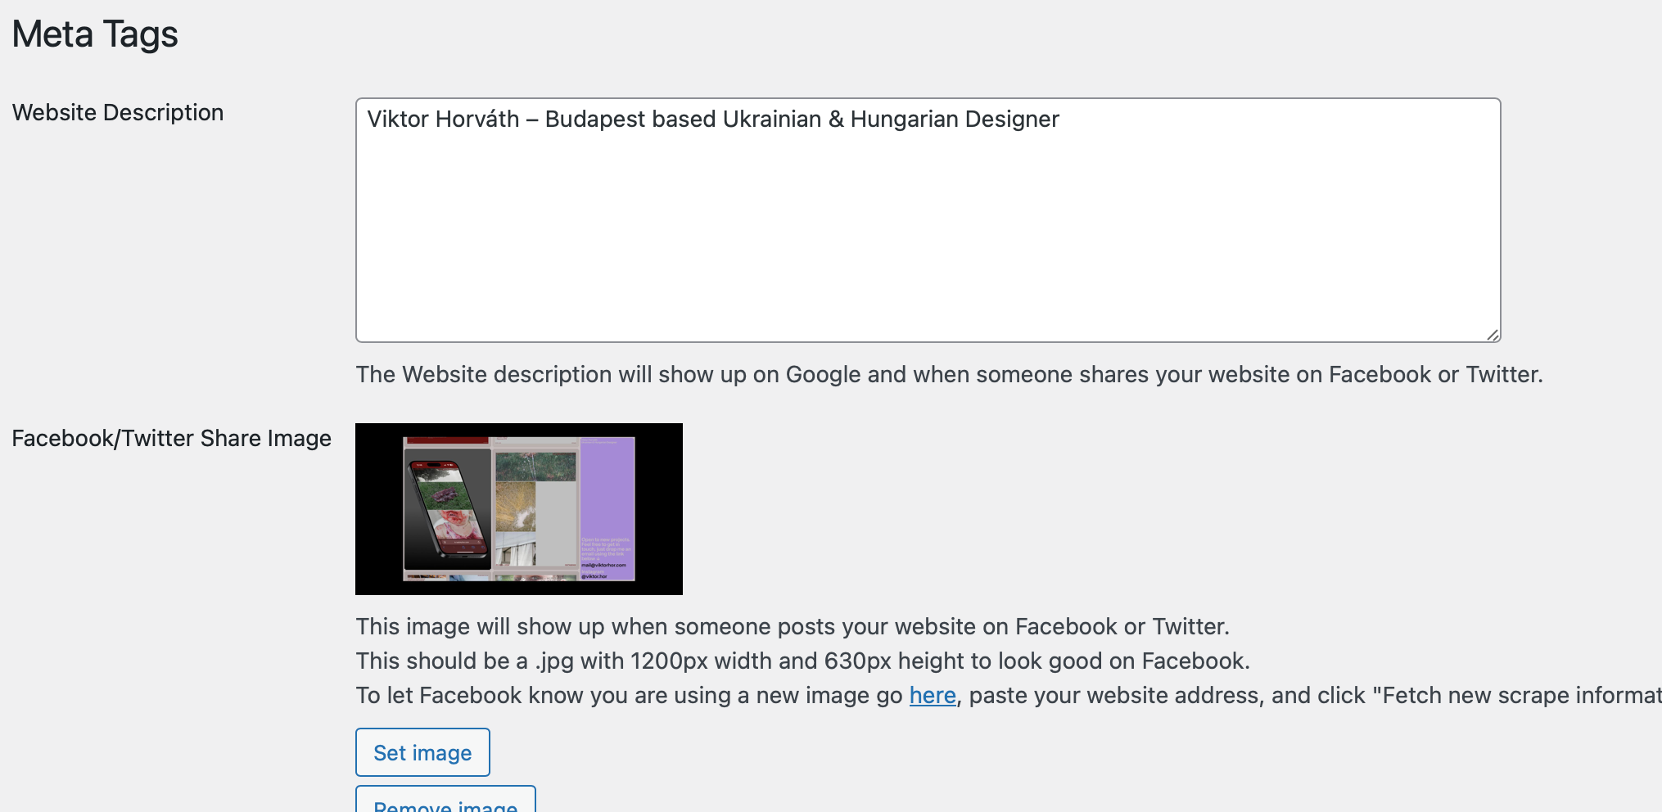The height and width of the screenshot is (812, 1662).
Task: Click the Website Description field label
Action: [x=118, y=112]
